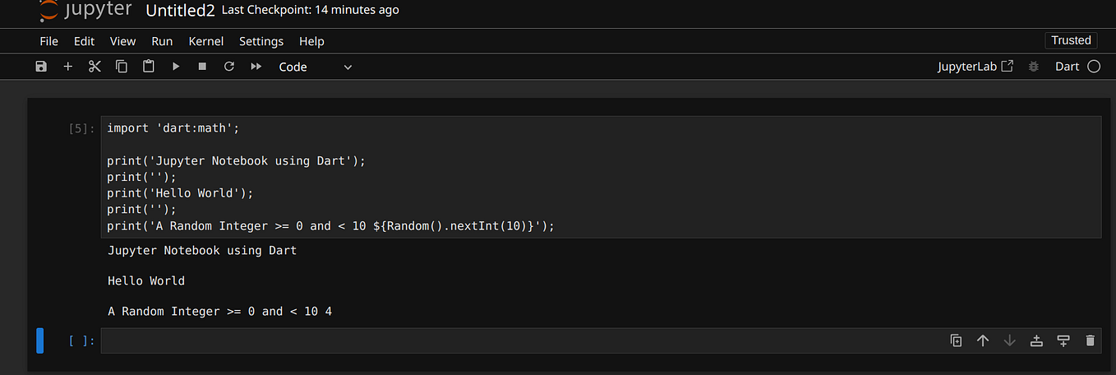Copy the selected cell from the toolbar
Viewport: 1116px width, 375px height.
click(122, 67)
